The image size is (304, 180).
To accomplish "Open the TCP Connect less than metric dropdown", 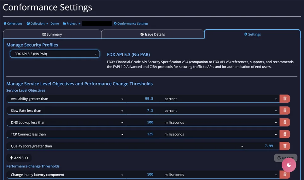I will click(66, 134).
